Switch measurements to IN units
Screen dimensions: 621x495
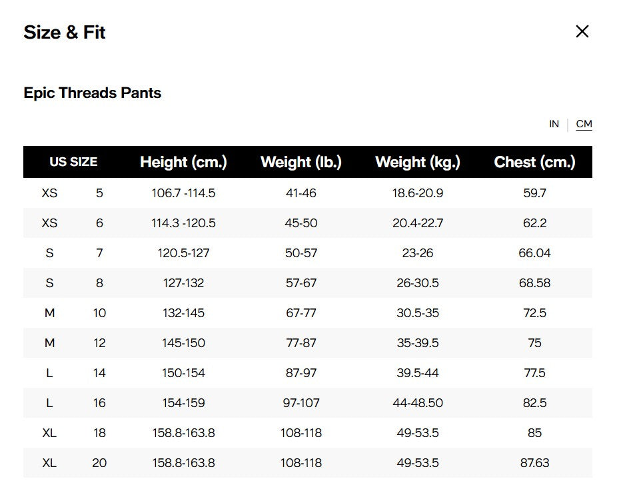point(554,124)
